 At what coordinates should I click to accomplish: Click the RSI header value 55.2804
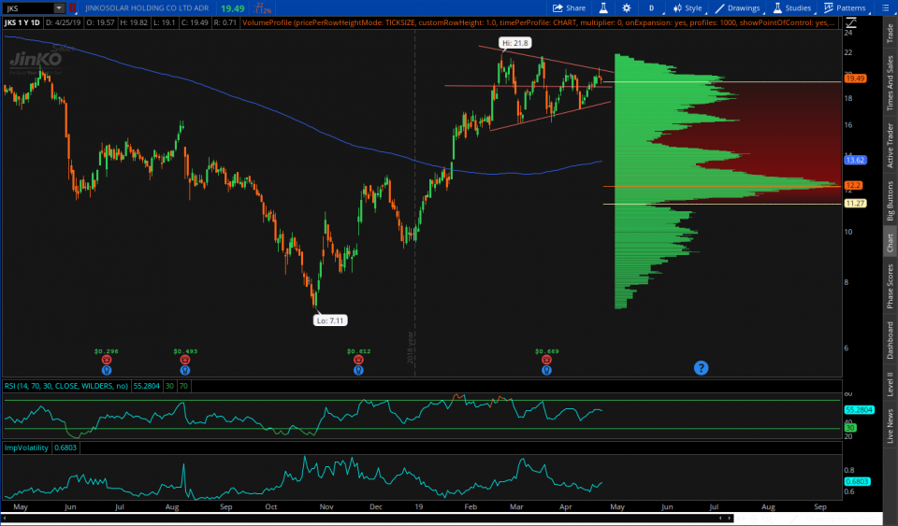click(146, 386)
